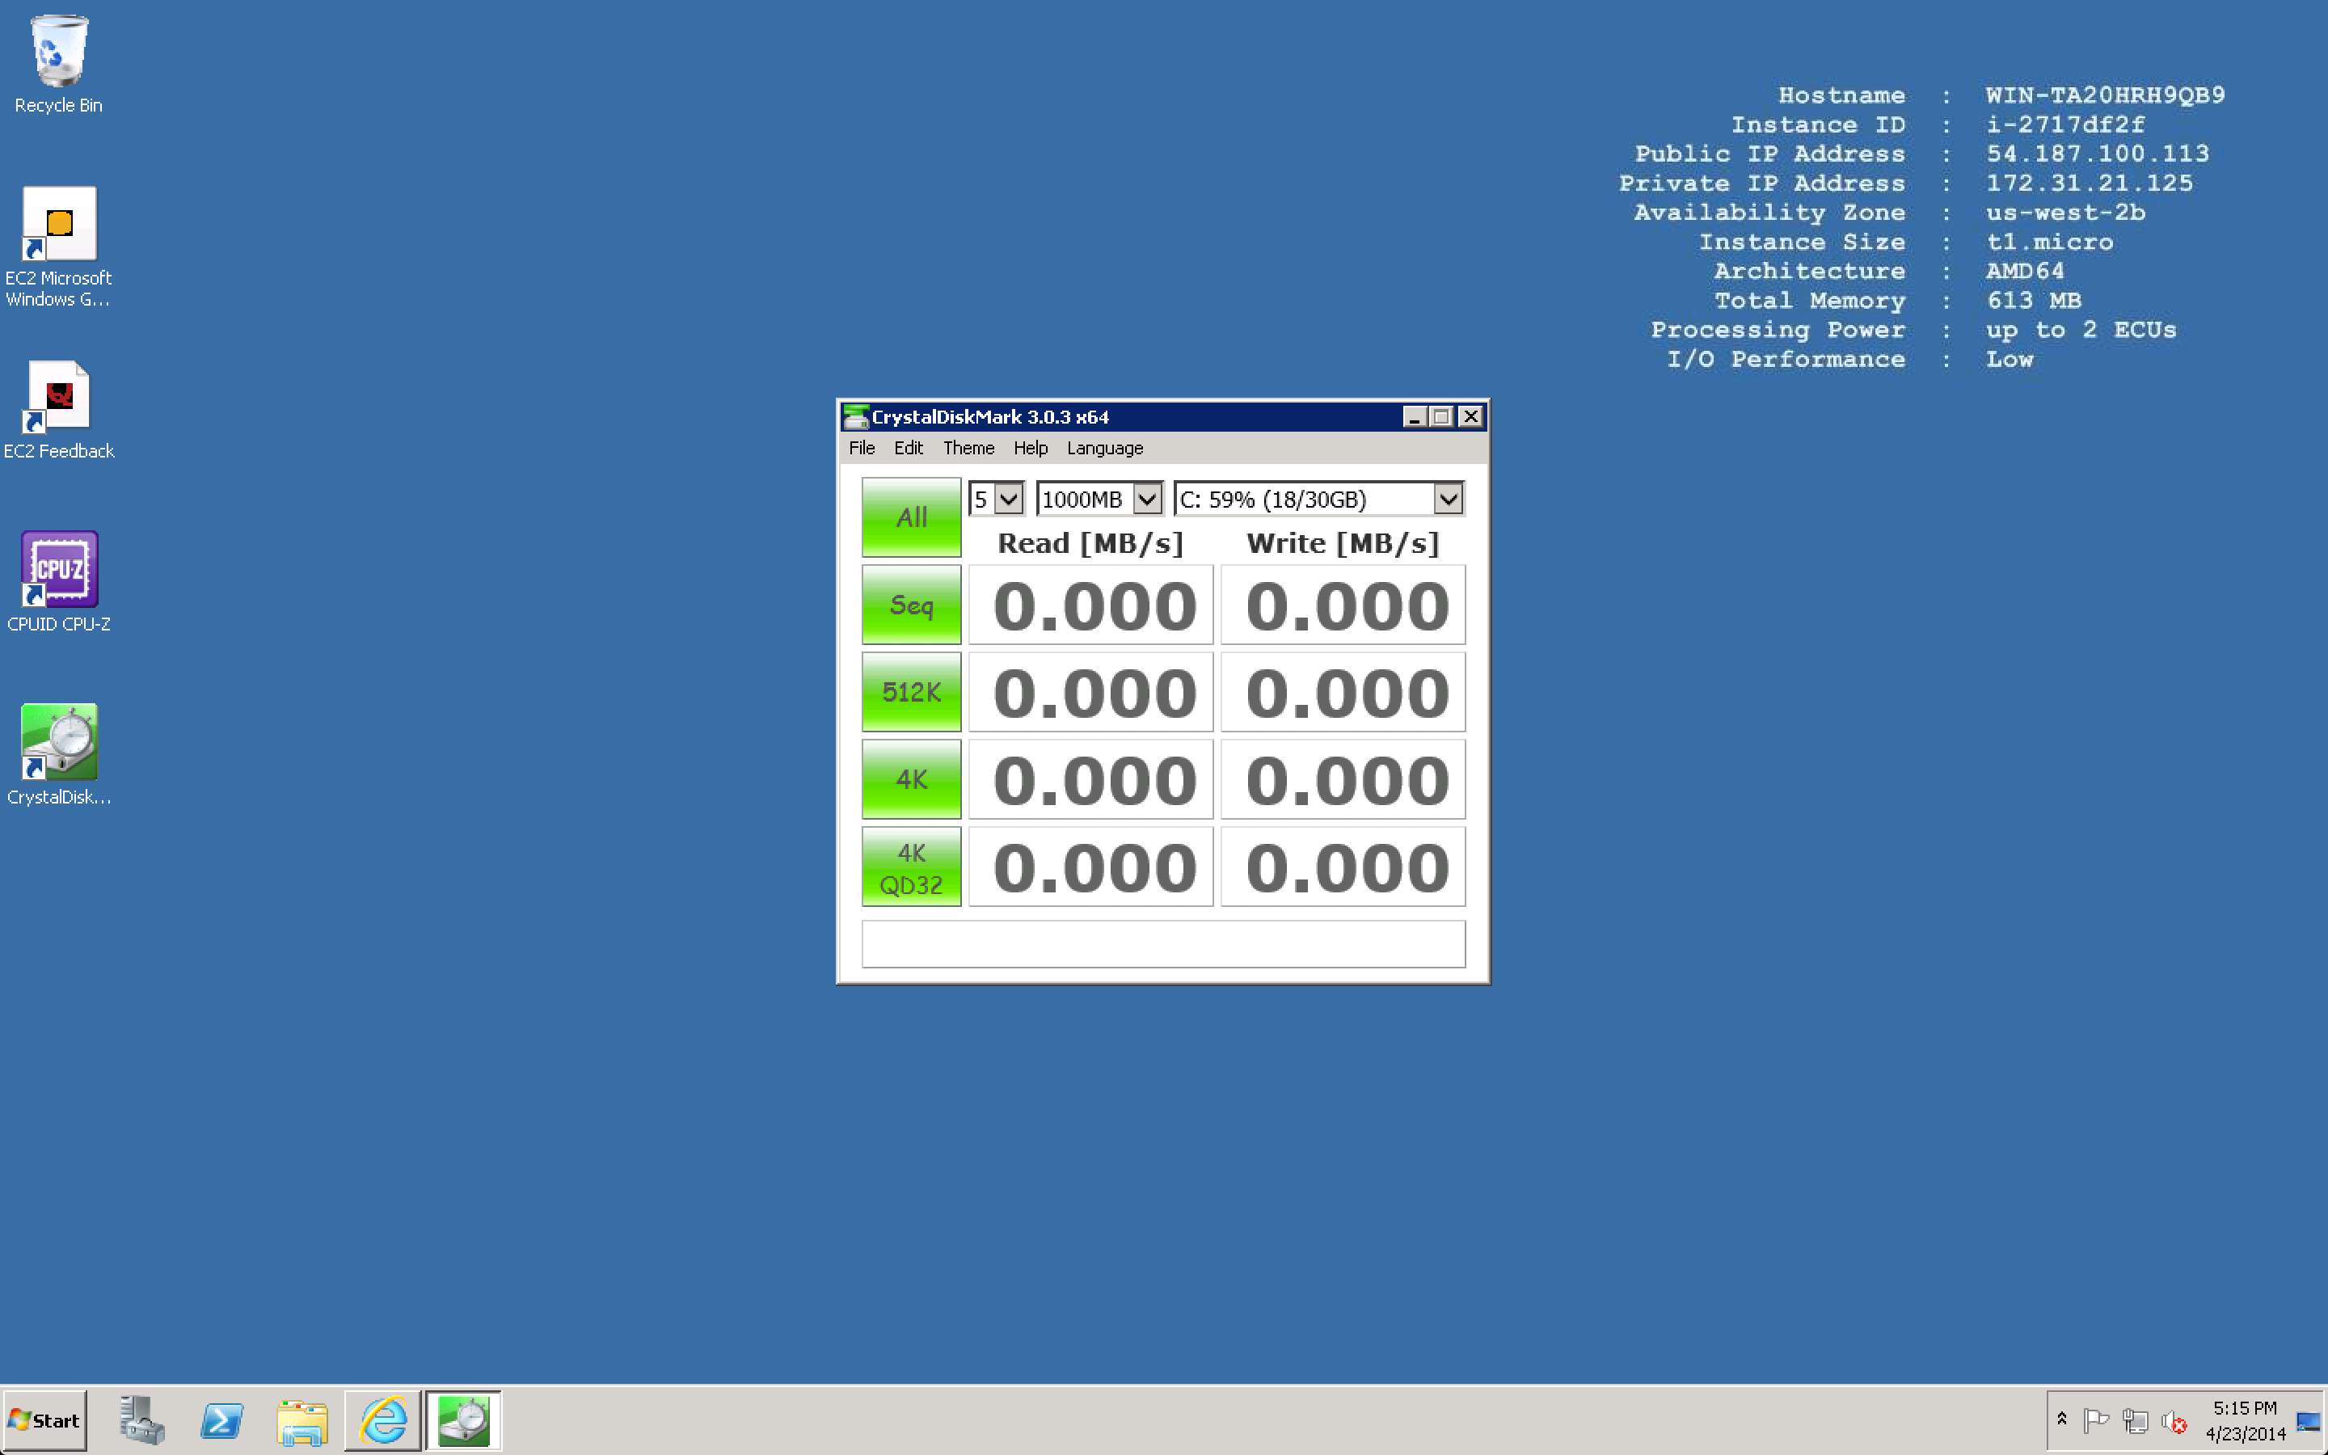Launch PowerShell from the taskbar

[x=221, y=1420]
